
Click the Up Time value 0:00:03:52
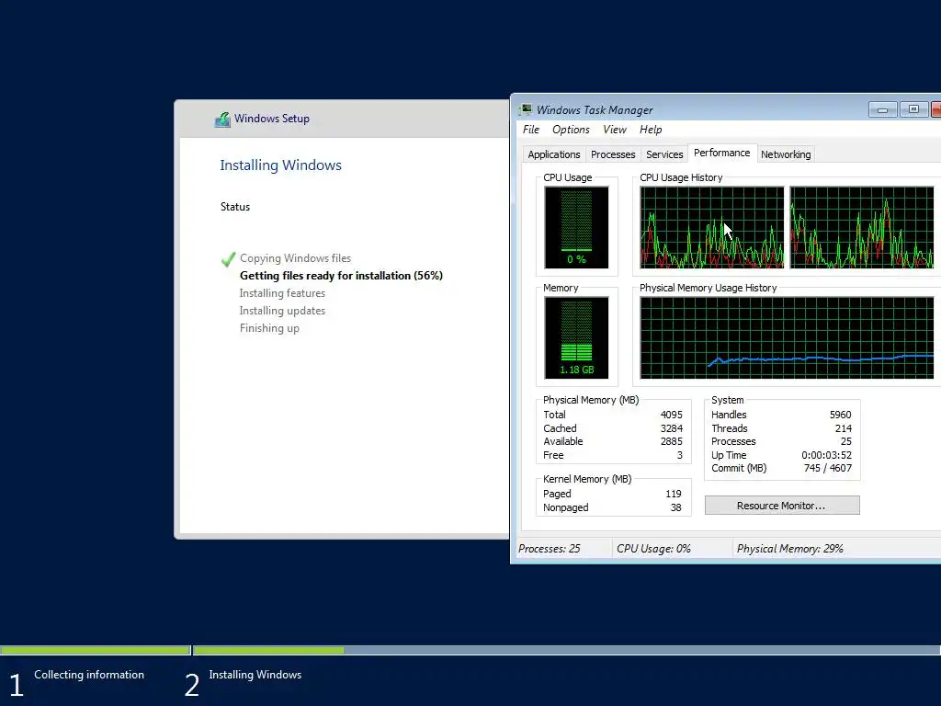[x=826, y=456]
